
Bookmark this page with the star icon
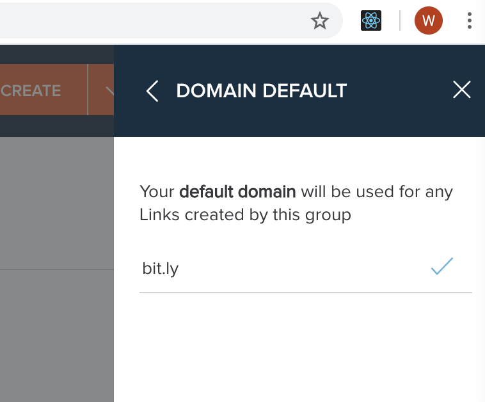coord(319,20)
